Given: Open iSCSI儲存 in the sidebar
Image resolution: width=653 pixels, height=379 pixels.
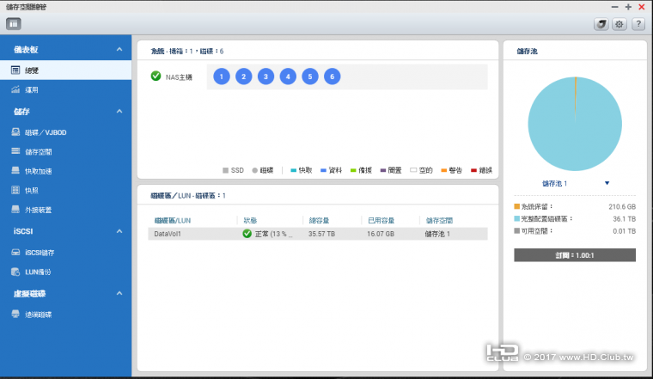Looking at the screenshot, I should tap(40, 252).
